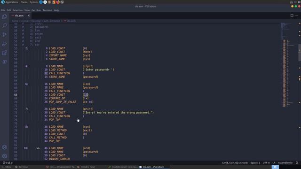The width and height of the screenshot is (301, 169).
Task: Open the Search view in activity bar
Action: [4, 25]
